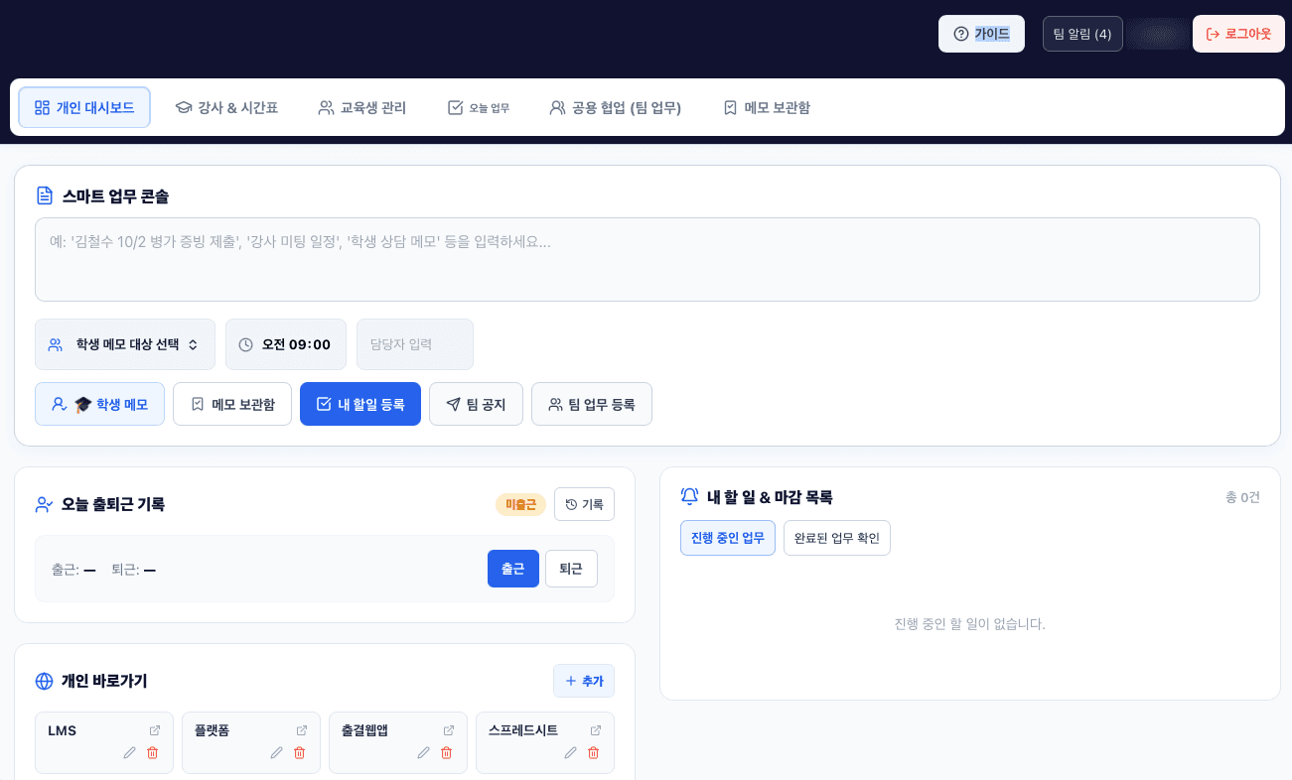Edit the 플랫폼 shortcut pencil icon
Image resolution: width=1292 pixels, height=780 pixels.
coord(276,753)
